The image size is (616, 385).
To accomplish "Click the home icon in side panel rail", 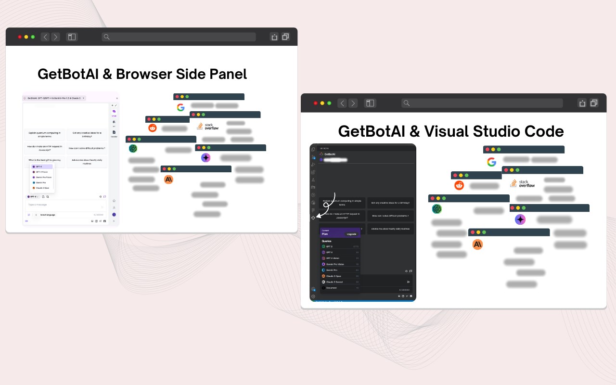I will (114, 201).
